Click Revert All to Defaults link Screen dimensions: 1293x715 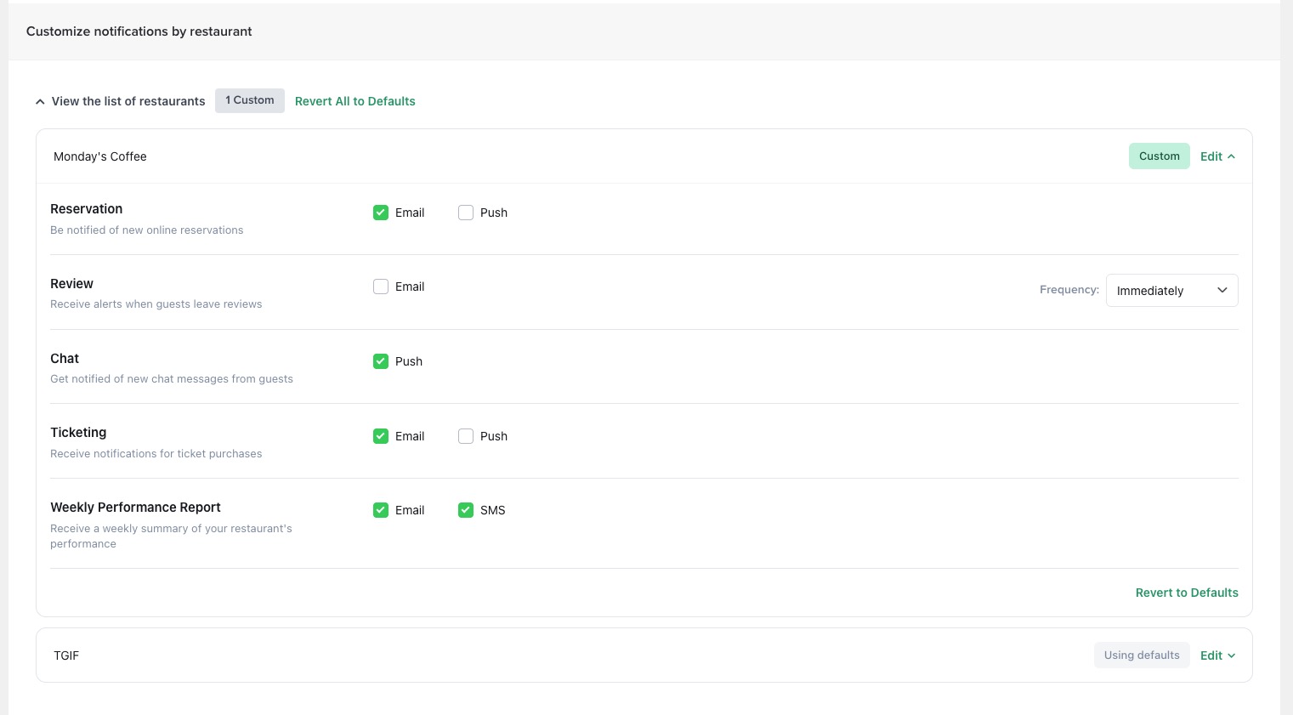354,101
